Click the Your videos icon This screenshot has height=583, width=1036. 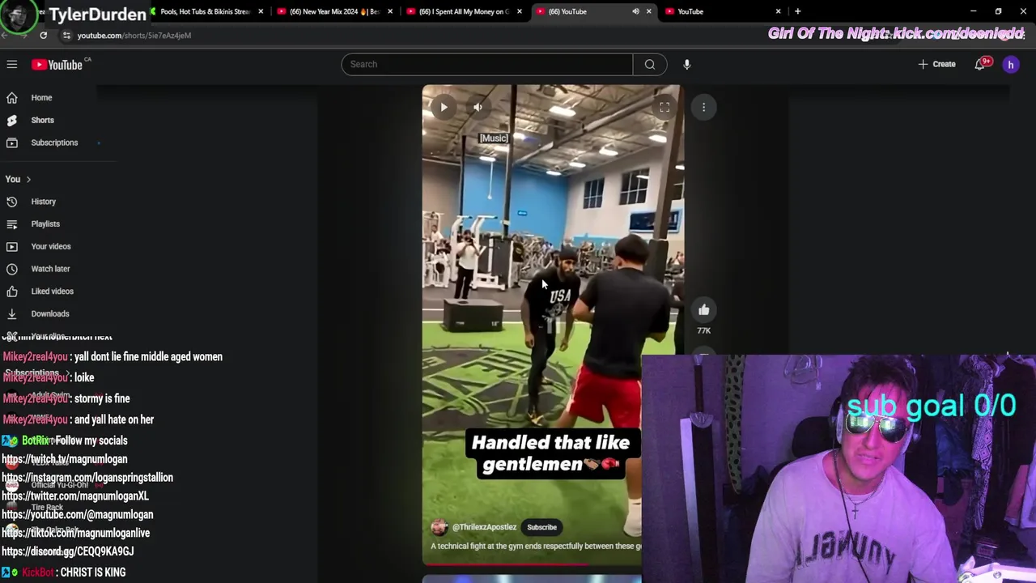12,246
